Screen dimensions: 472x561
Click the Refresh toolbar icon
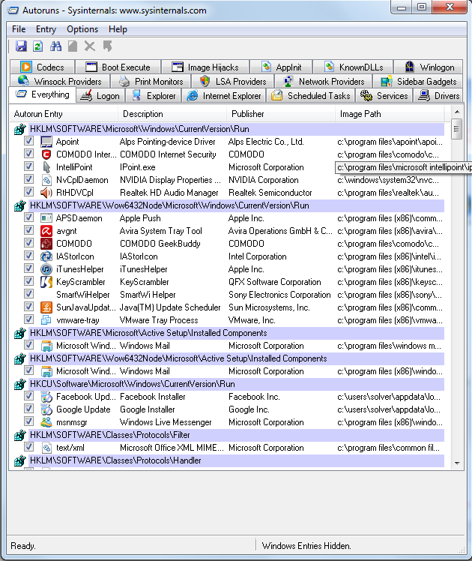pyautogui.click(x=38, y=46)
